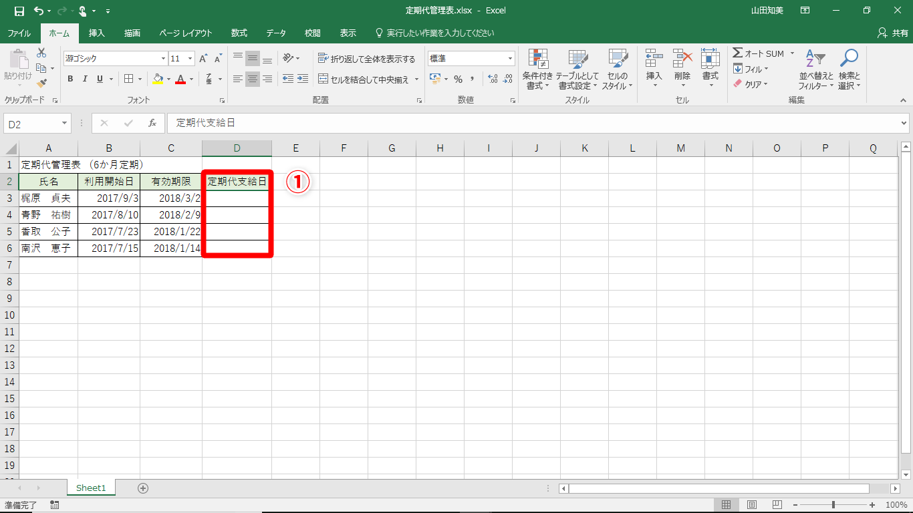The height and width of the screenshot is (513, 913).
Task: Toggle middle vertical alignment
Action: (x=252, y=58)
